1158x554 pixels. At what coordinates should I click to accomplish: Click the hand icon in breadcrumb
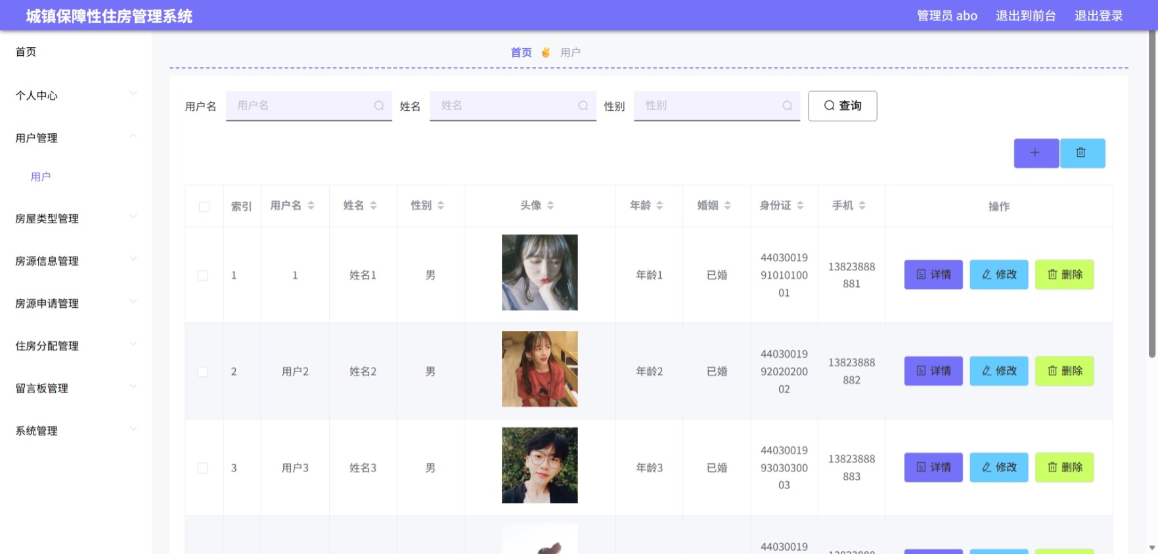pos(546,53)
